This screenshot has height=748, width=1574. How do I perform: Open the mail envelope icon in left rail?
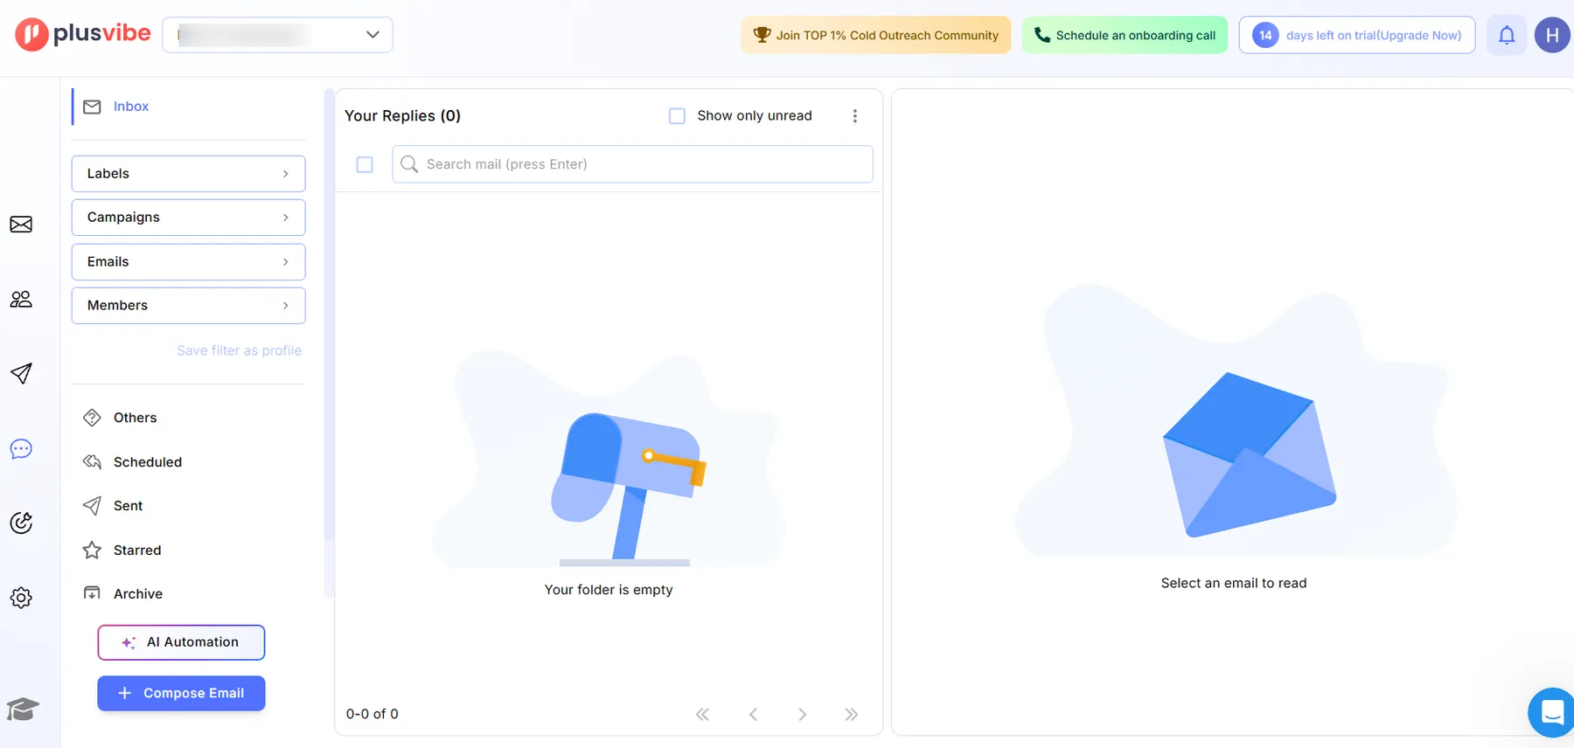[21, 225]
